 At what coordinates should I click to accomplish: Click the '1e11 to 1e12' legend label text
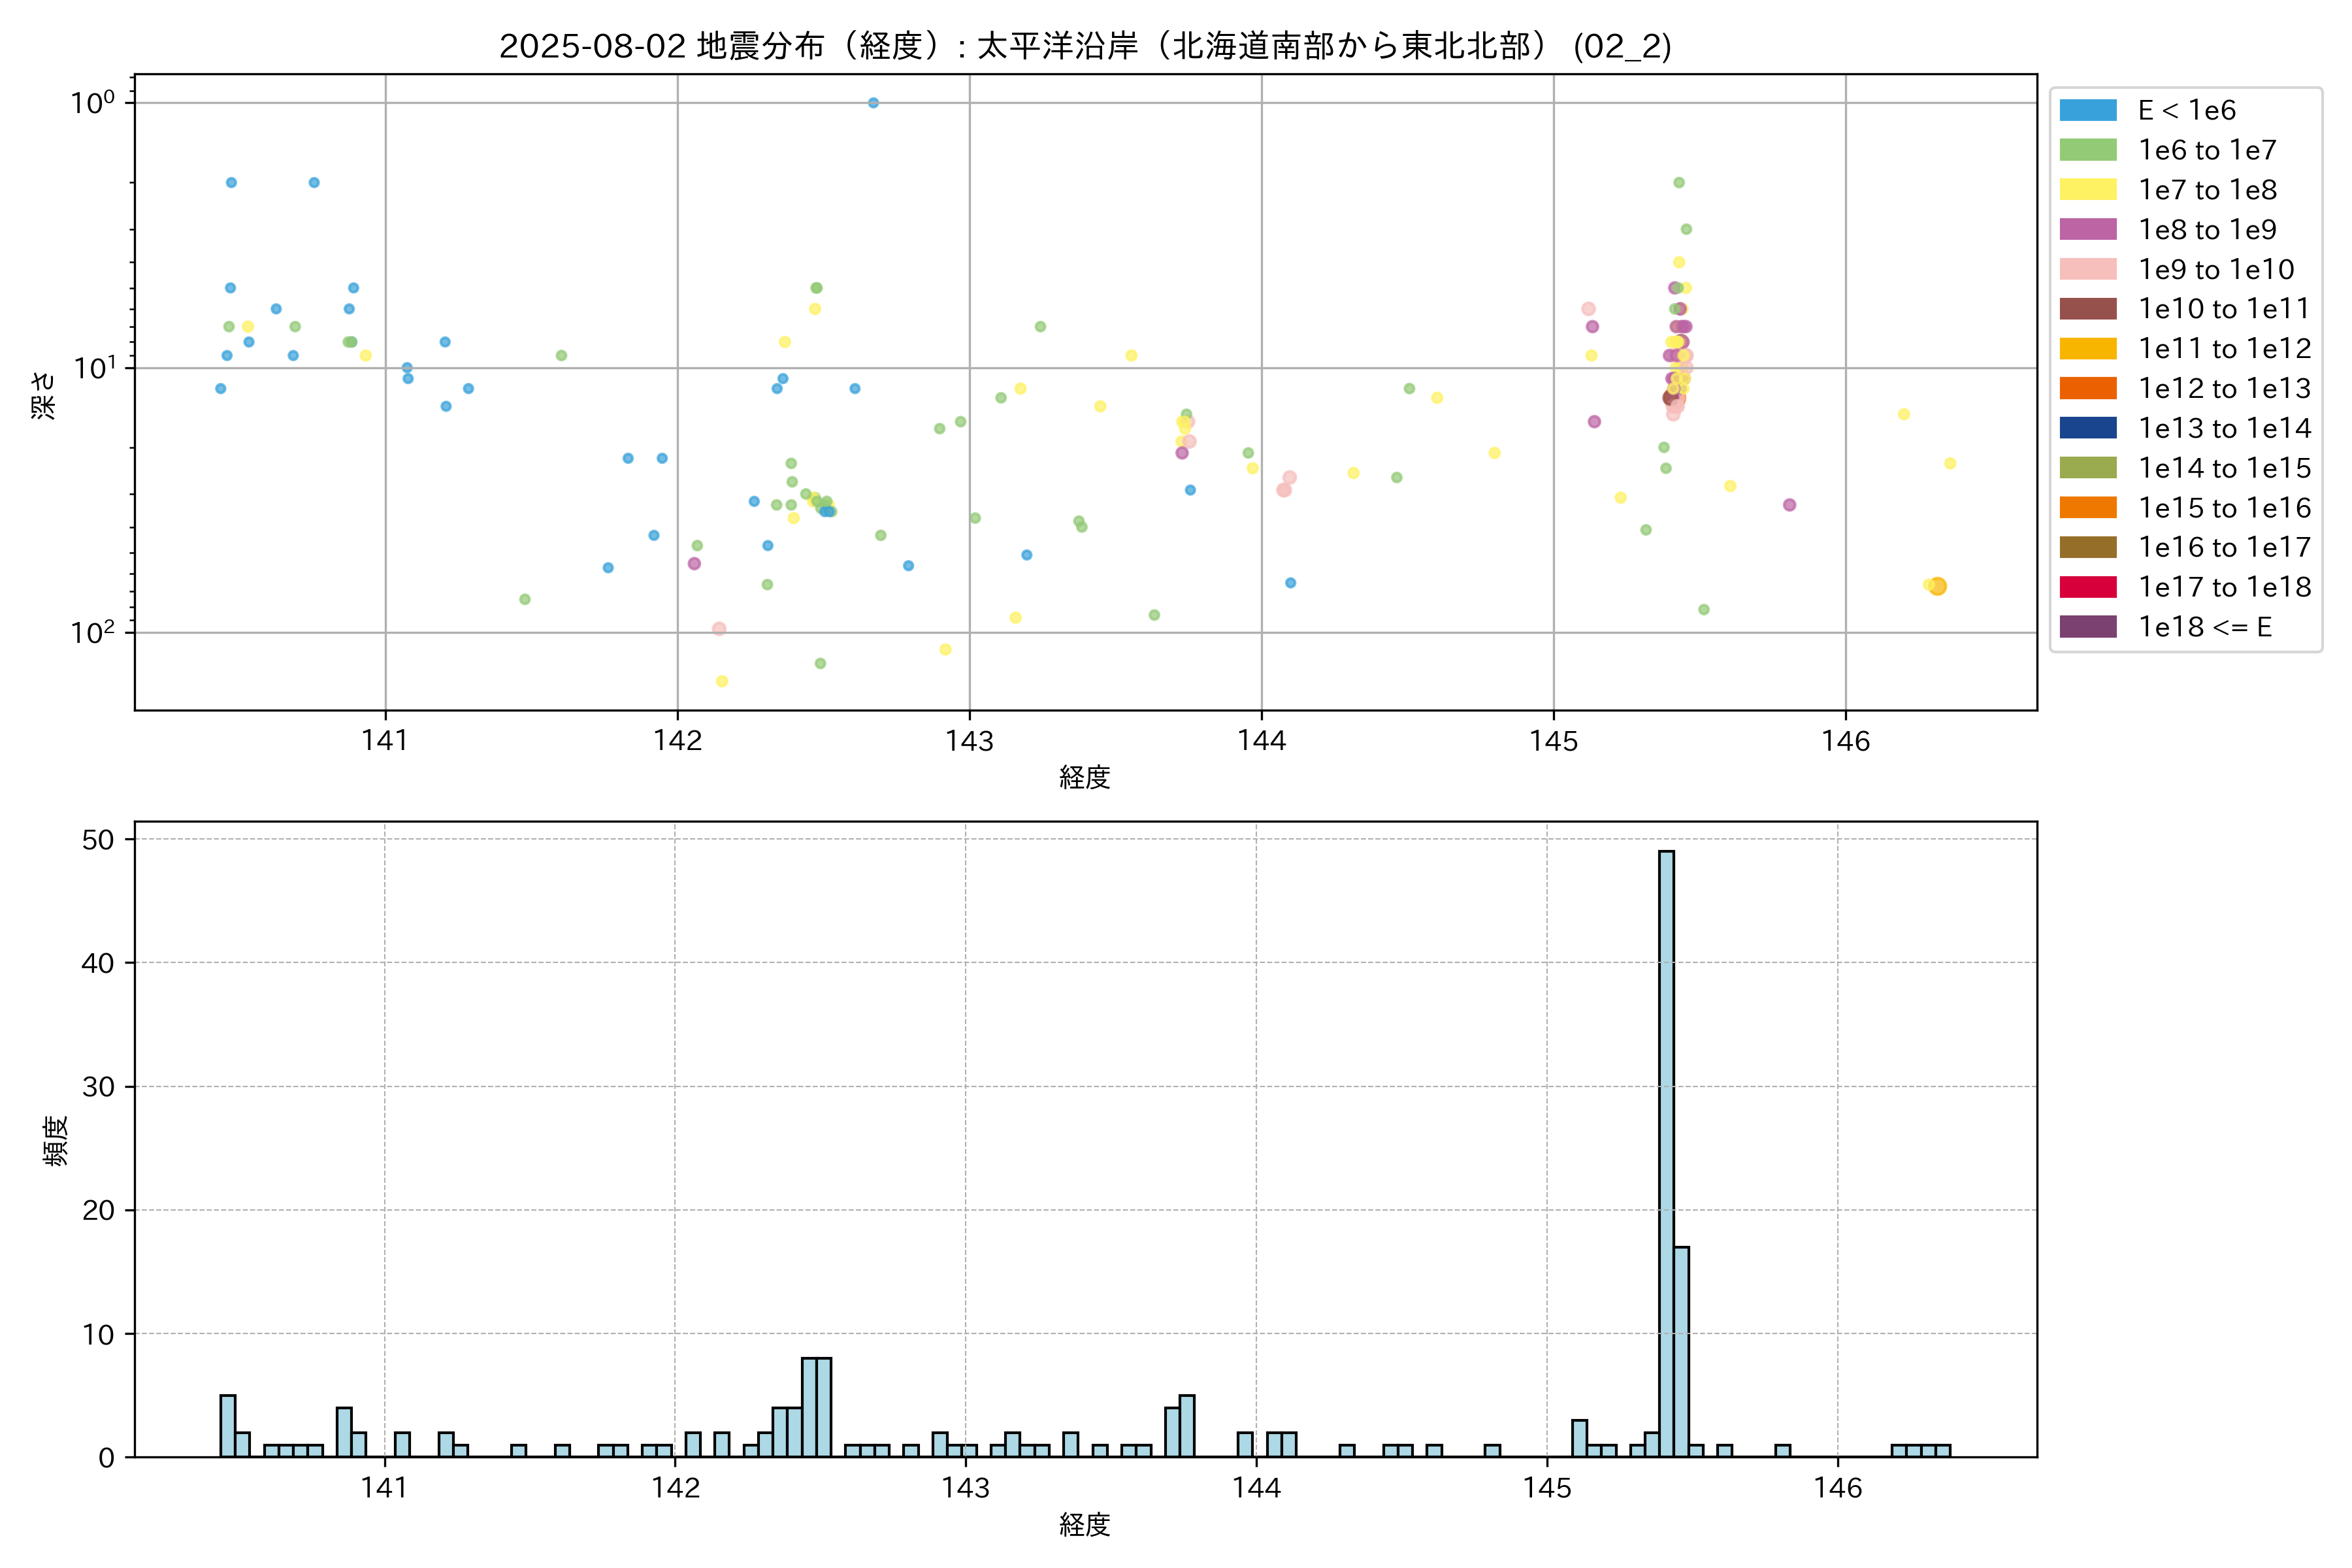point(2224,349)
